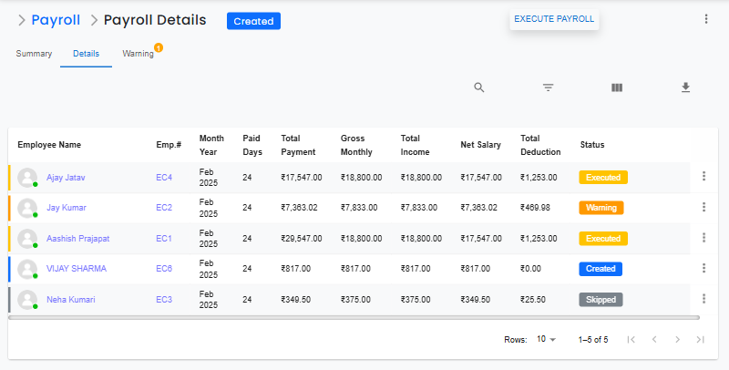Viewport: 729px width, 370px height.
Task: Expand the breadcrumb chevron before Payroll
Action: coord(21,20)
